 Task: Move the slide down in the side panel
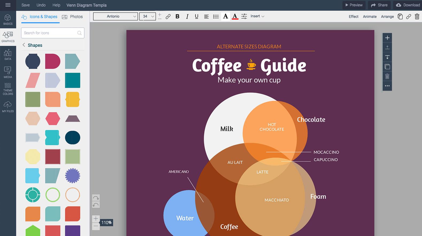click(387, 57)
